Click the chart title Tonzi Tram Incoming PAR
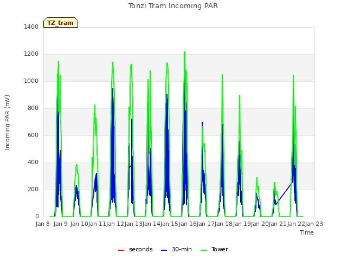 pos(173,6)
